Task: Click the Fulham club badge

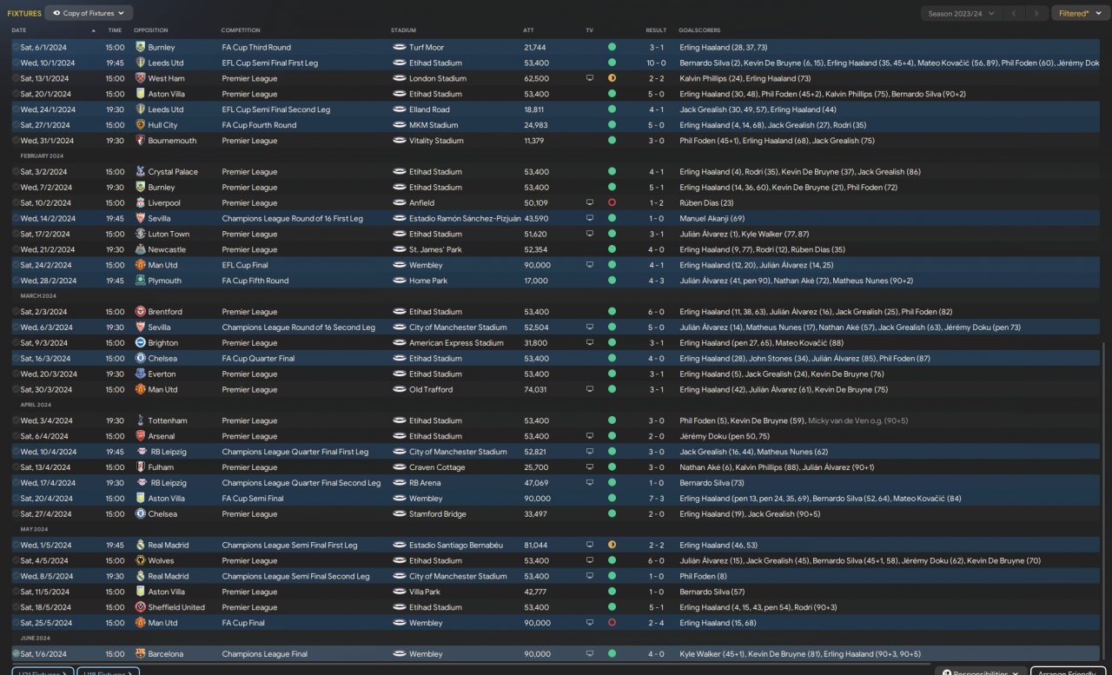Action: 141,467
